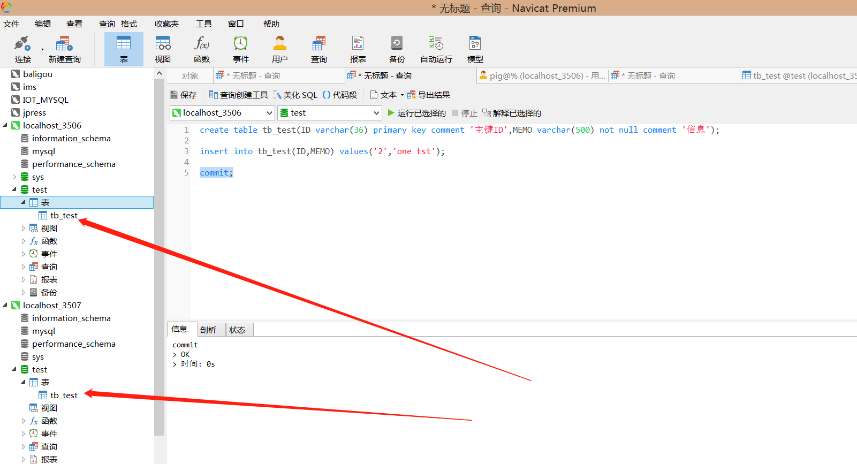Image resolution: width=857 pixels, height=464 pixels.
Task: Expand the 函数 node under localhost_3506 test
Action: click(x=24, y=241)
